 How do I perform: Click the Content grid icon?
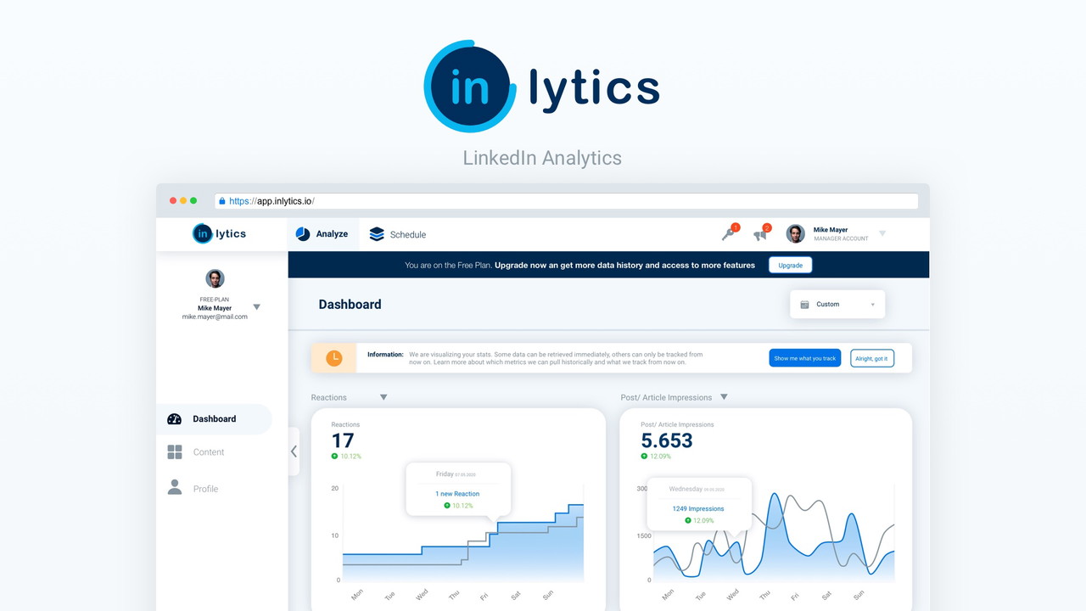[175, 452]
